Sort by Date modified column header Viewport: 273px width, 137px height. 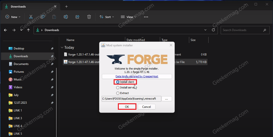(136, 40)
